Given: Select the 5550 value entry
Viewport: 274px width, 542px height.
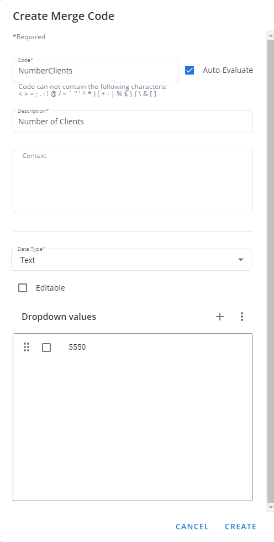Looking at the screenshot, I should coord(77,347).
